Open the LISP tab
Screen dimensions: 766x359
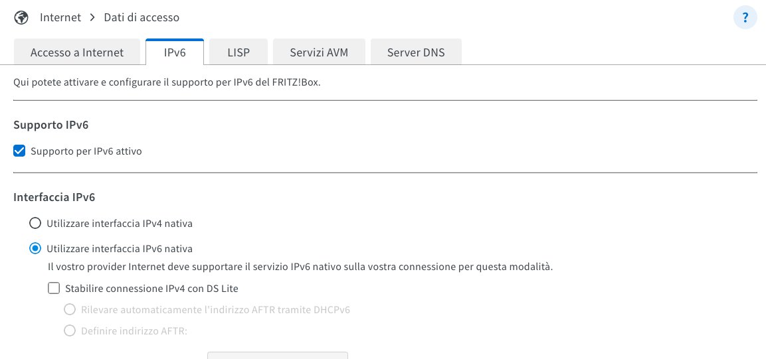(x=239, y=52)
